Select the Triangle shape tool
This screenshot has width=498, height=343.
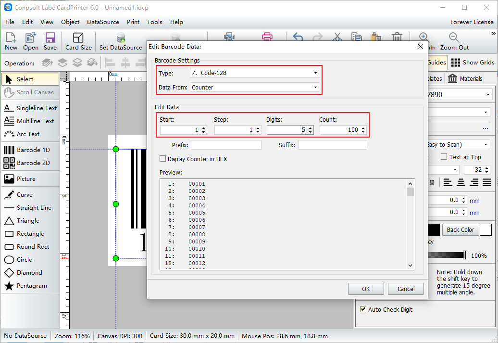pos(30,221)
